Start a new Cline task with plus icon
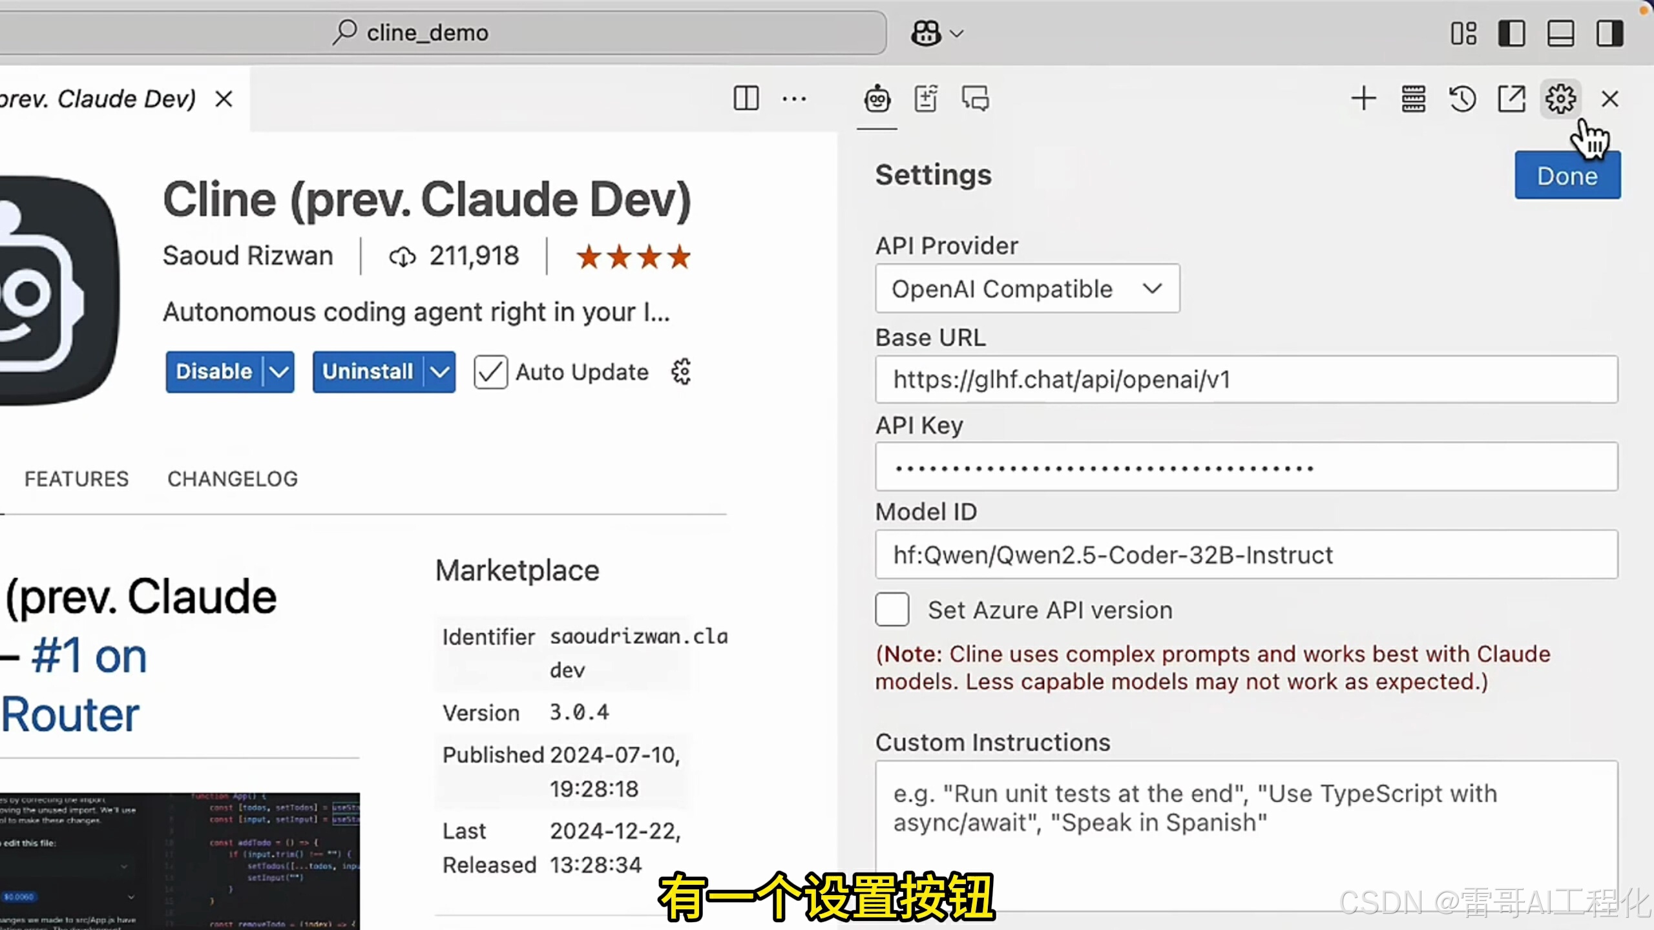Screen dimensions: 1654x930 click(x=1363, y=99)
